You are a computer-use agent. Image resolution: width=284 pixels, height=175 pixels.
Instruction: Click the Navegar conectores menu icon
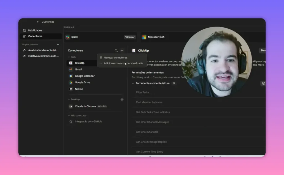click(101, 58)
